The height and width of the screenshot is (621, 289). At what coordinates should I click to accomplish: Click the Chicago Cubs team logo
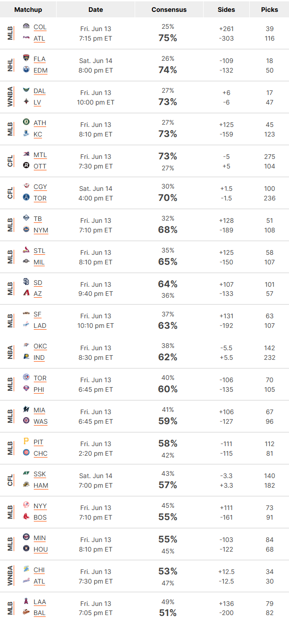26,453
